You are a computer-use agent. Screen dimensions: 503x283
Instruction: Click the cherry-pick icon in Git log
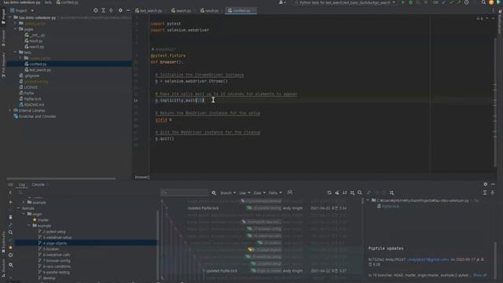pos(337,193)
